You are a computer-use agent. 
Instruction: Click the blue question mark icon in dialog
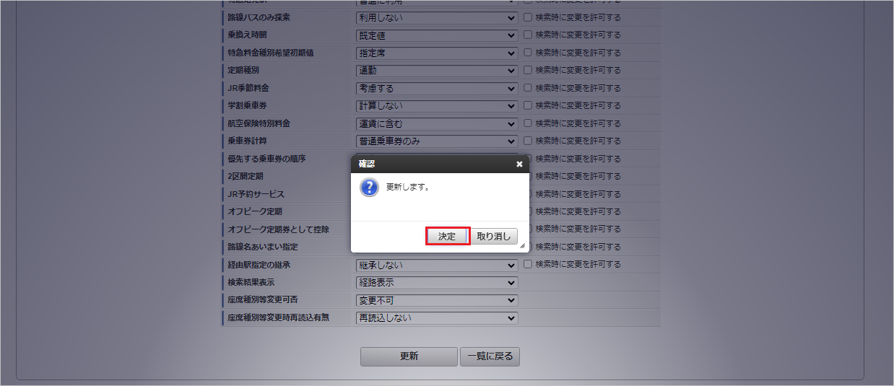(x=369, y=188)
